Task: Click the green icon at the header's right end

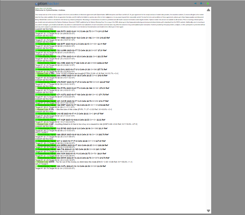Action: 208,3
